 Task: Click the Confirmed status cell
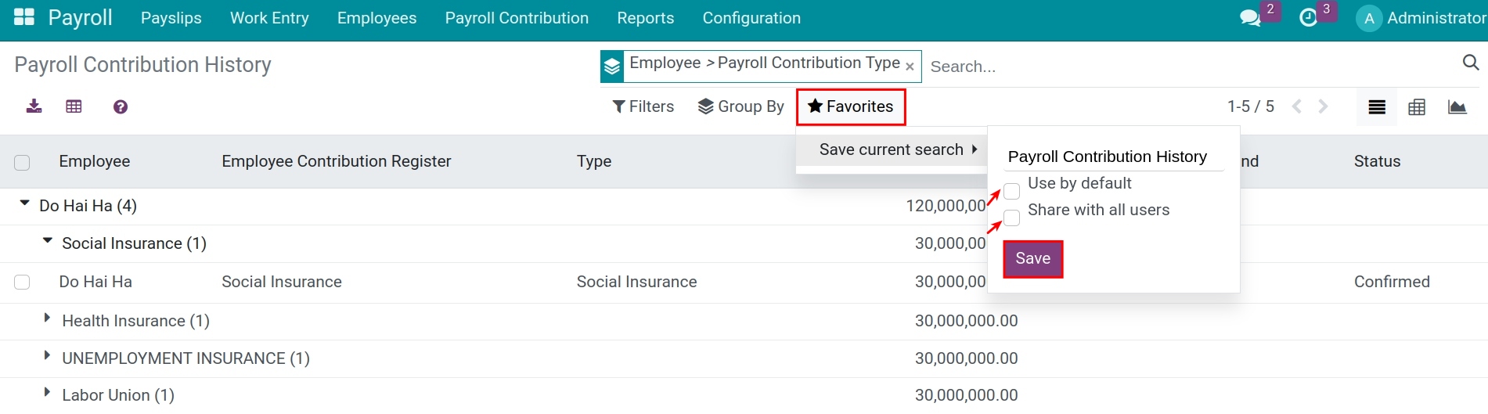click(1392, 282)
